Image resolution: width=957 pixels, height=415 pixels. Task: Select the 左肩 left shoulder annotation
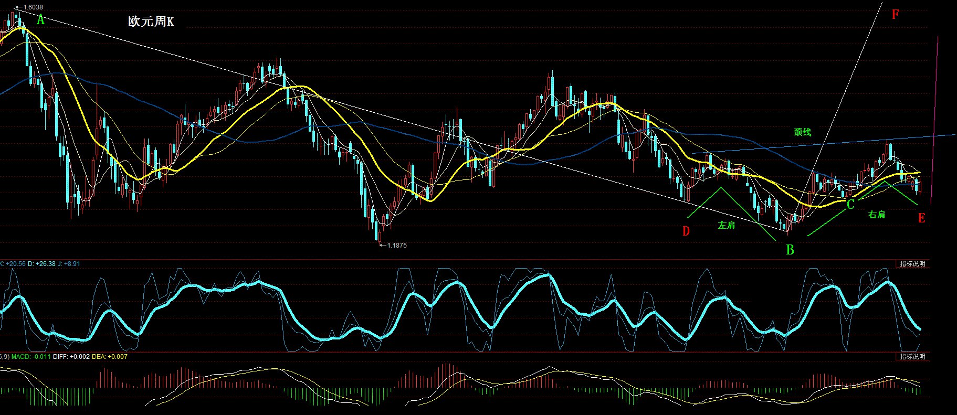tap(727, 225)
